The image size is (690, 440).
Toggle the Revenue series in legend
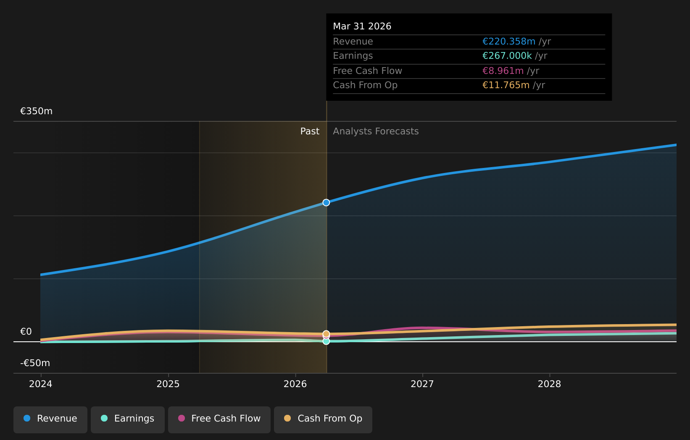[50, 419]
